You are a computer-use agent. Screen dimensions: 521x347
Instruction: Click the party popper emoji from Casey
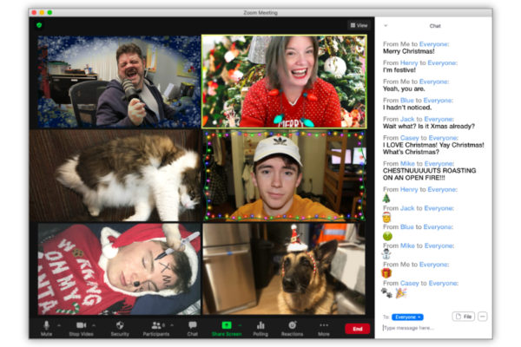coord(401,293)
